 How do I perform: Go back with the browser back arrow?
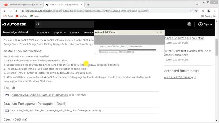(x=5, y=11)
